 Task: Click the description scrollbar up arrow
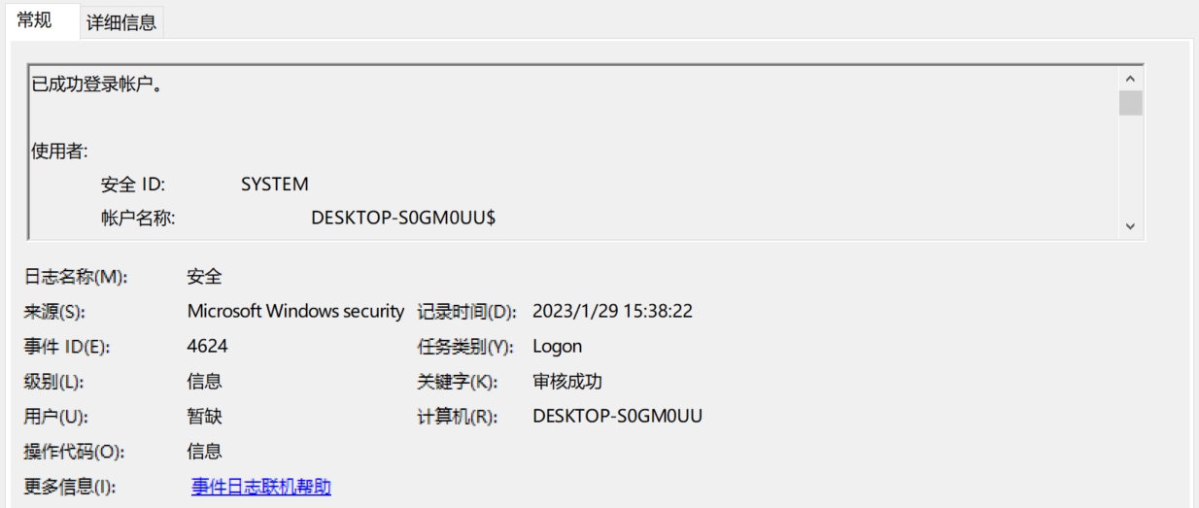pyautogui.click(x=1130, y=79)
